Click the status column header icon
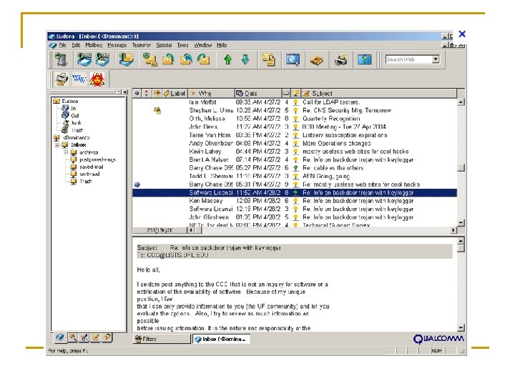The width and height of the screenshot is (515, 386). pos(137,93)
